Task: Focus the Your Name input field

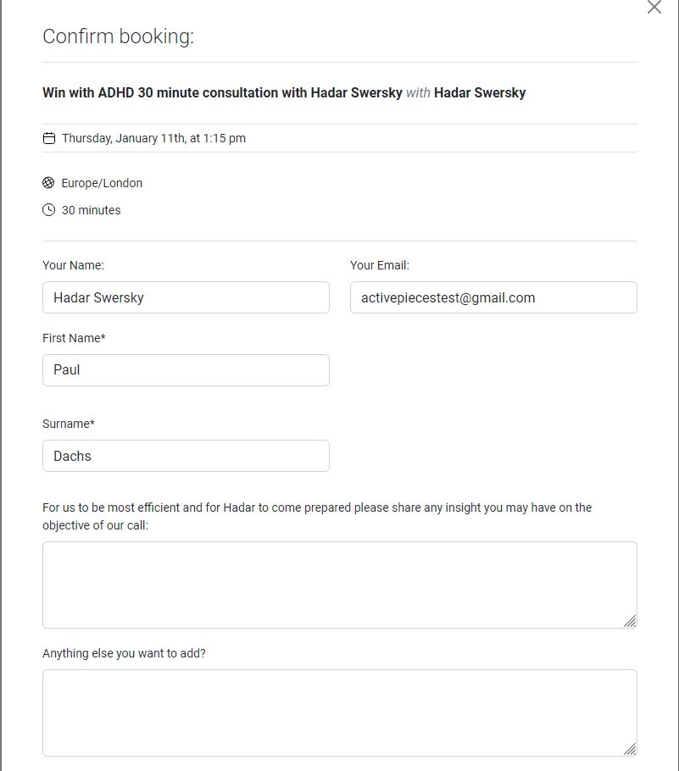Action: coord(186,297)
